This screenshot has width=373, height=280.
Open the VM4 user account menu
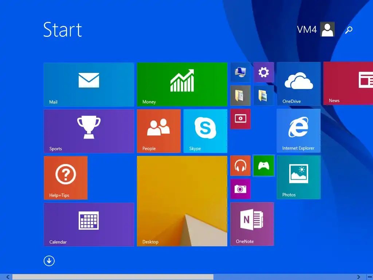click(x=316, y=29)
